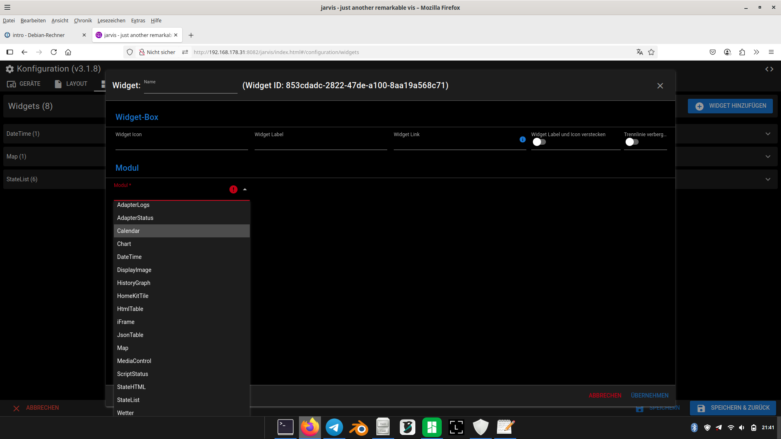This screenshot has width=781, height=439.
Task: Open Telegram from the taskbar
Action: (334, 428)
